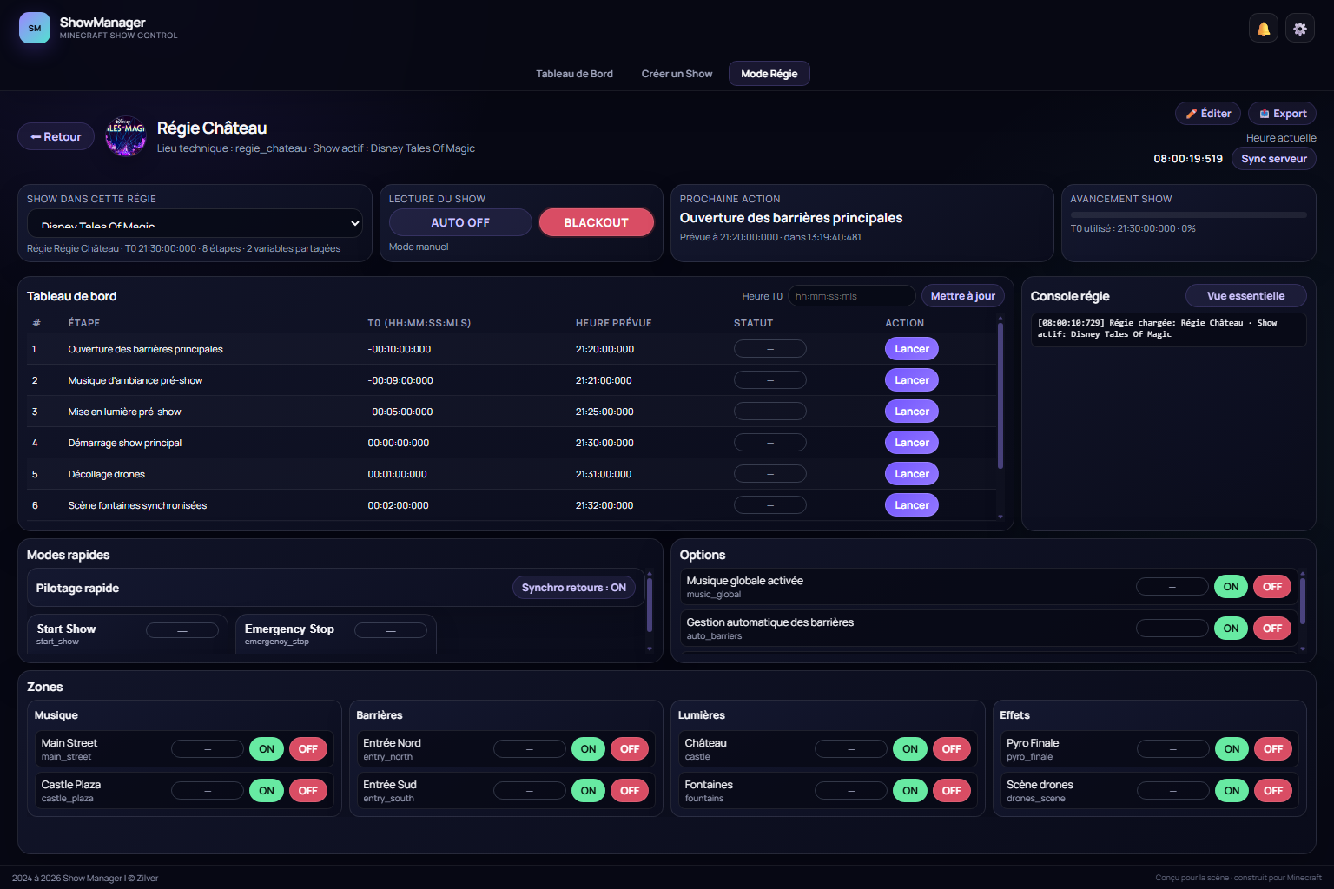Click the Vue essentielle button

1245,296
